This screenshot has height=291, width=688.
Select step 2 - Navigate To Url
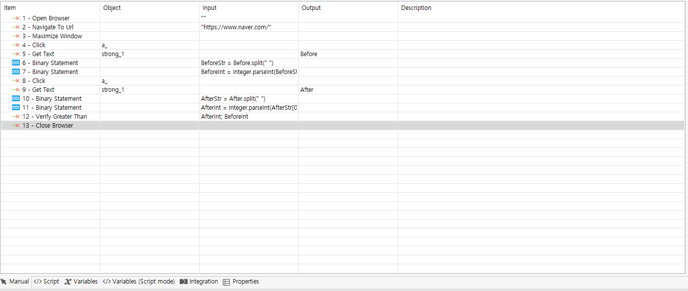[48, 27]
